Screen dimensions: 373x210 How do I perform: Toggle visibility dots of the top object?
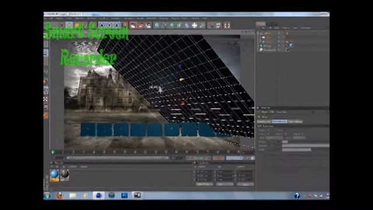coord(279,33)
